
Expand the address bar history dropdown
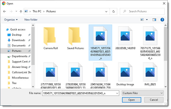tap(106, 11)
